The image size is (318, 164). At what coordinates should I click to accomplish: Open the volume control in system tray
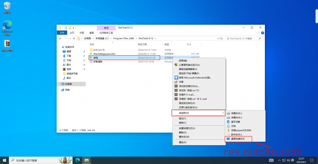tap(288, 160)
